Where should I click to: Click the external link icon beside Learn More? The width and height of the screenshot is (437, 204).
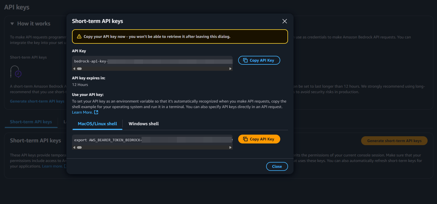click(96, 112)
